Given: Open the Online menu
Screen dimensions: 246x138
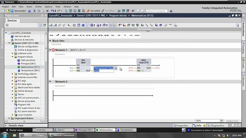Looking at the screenshot, I should 38,7.
